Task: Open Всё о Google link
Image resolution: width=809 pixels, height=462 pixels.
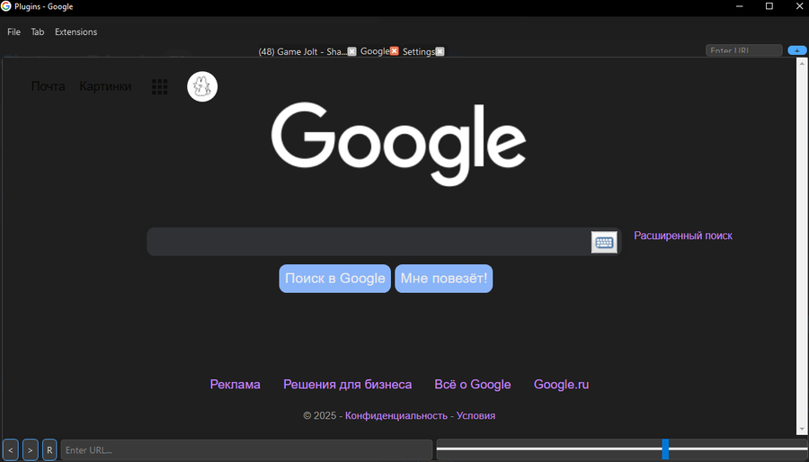Action: (473, 385)
